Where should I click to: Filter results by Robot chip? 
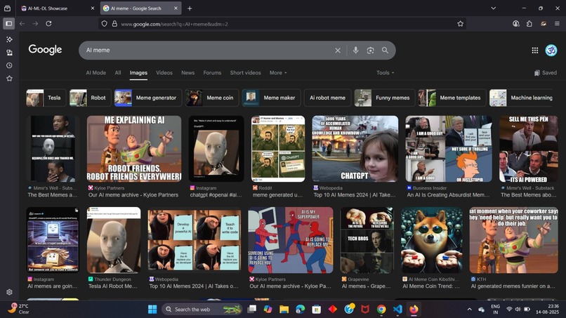(89, 98)
